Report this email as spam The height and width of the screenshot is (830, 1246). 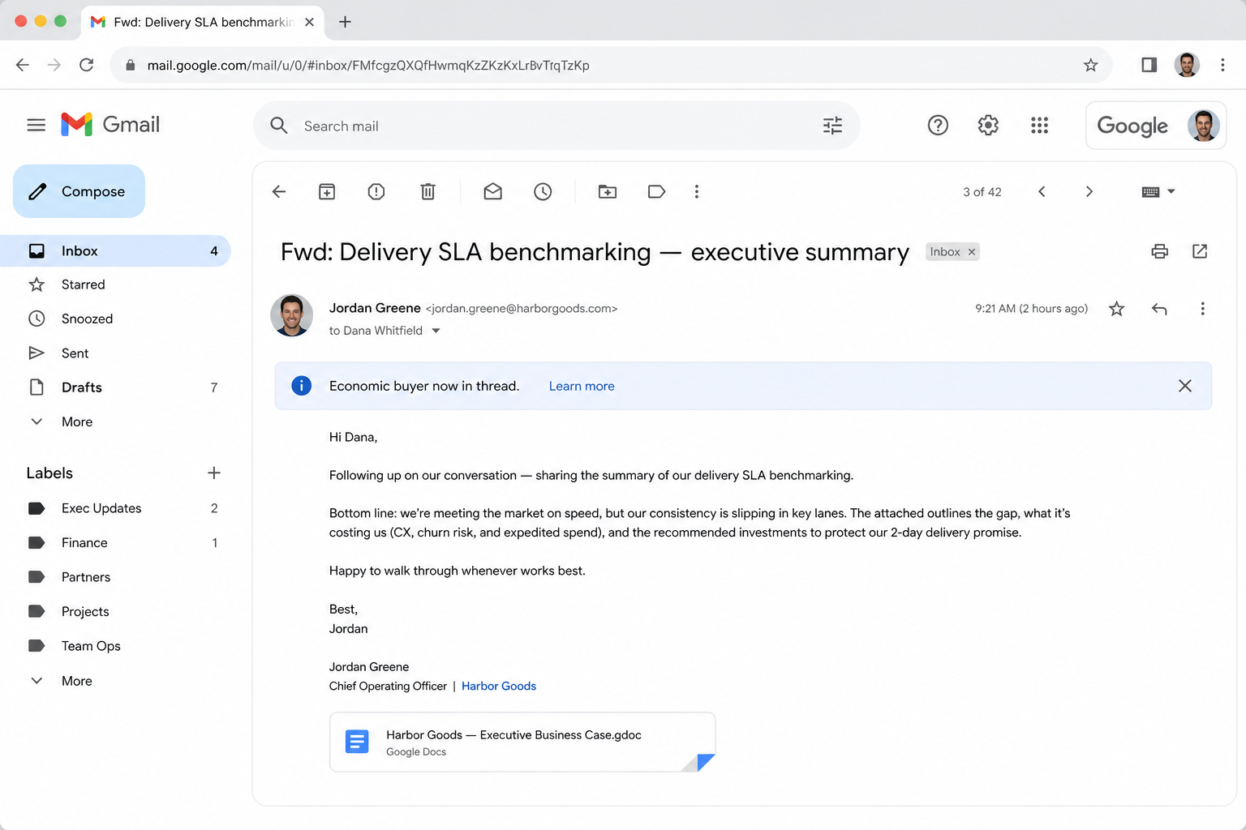(376, 192)
